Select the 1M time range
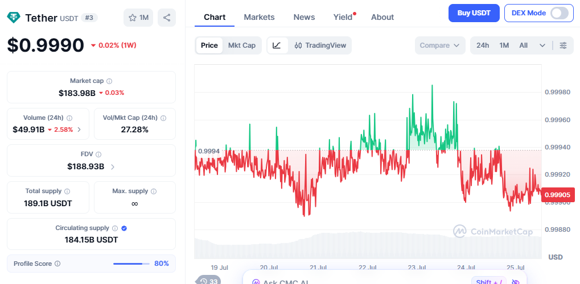Viewport: 580px width, 284px height. pos(504,45)
